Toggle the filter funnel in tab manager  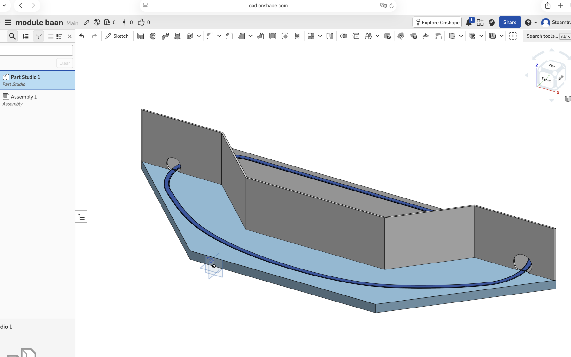[x=38, y=36]
